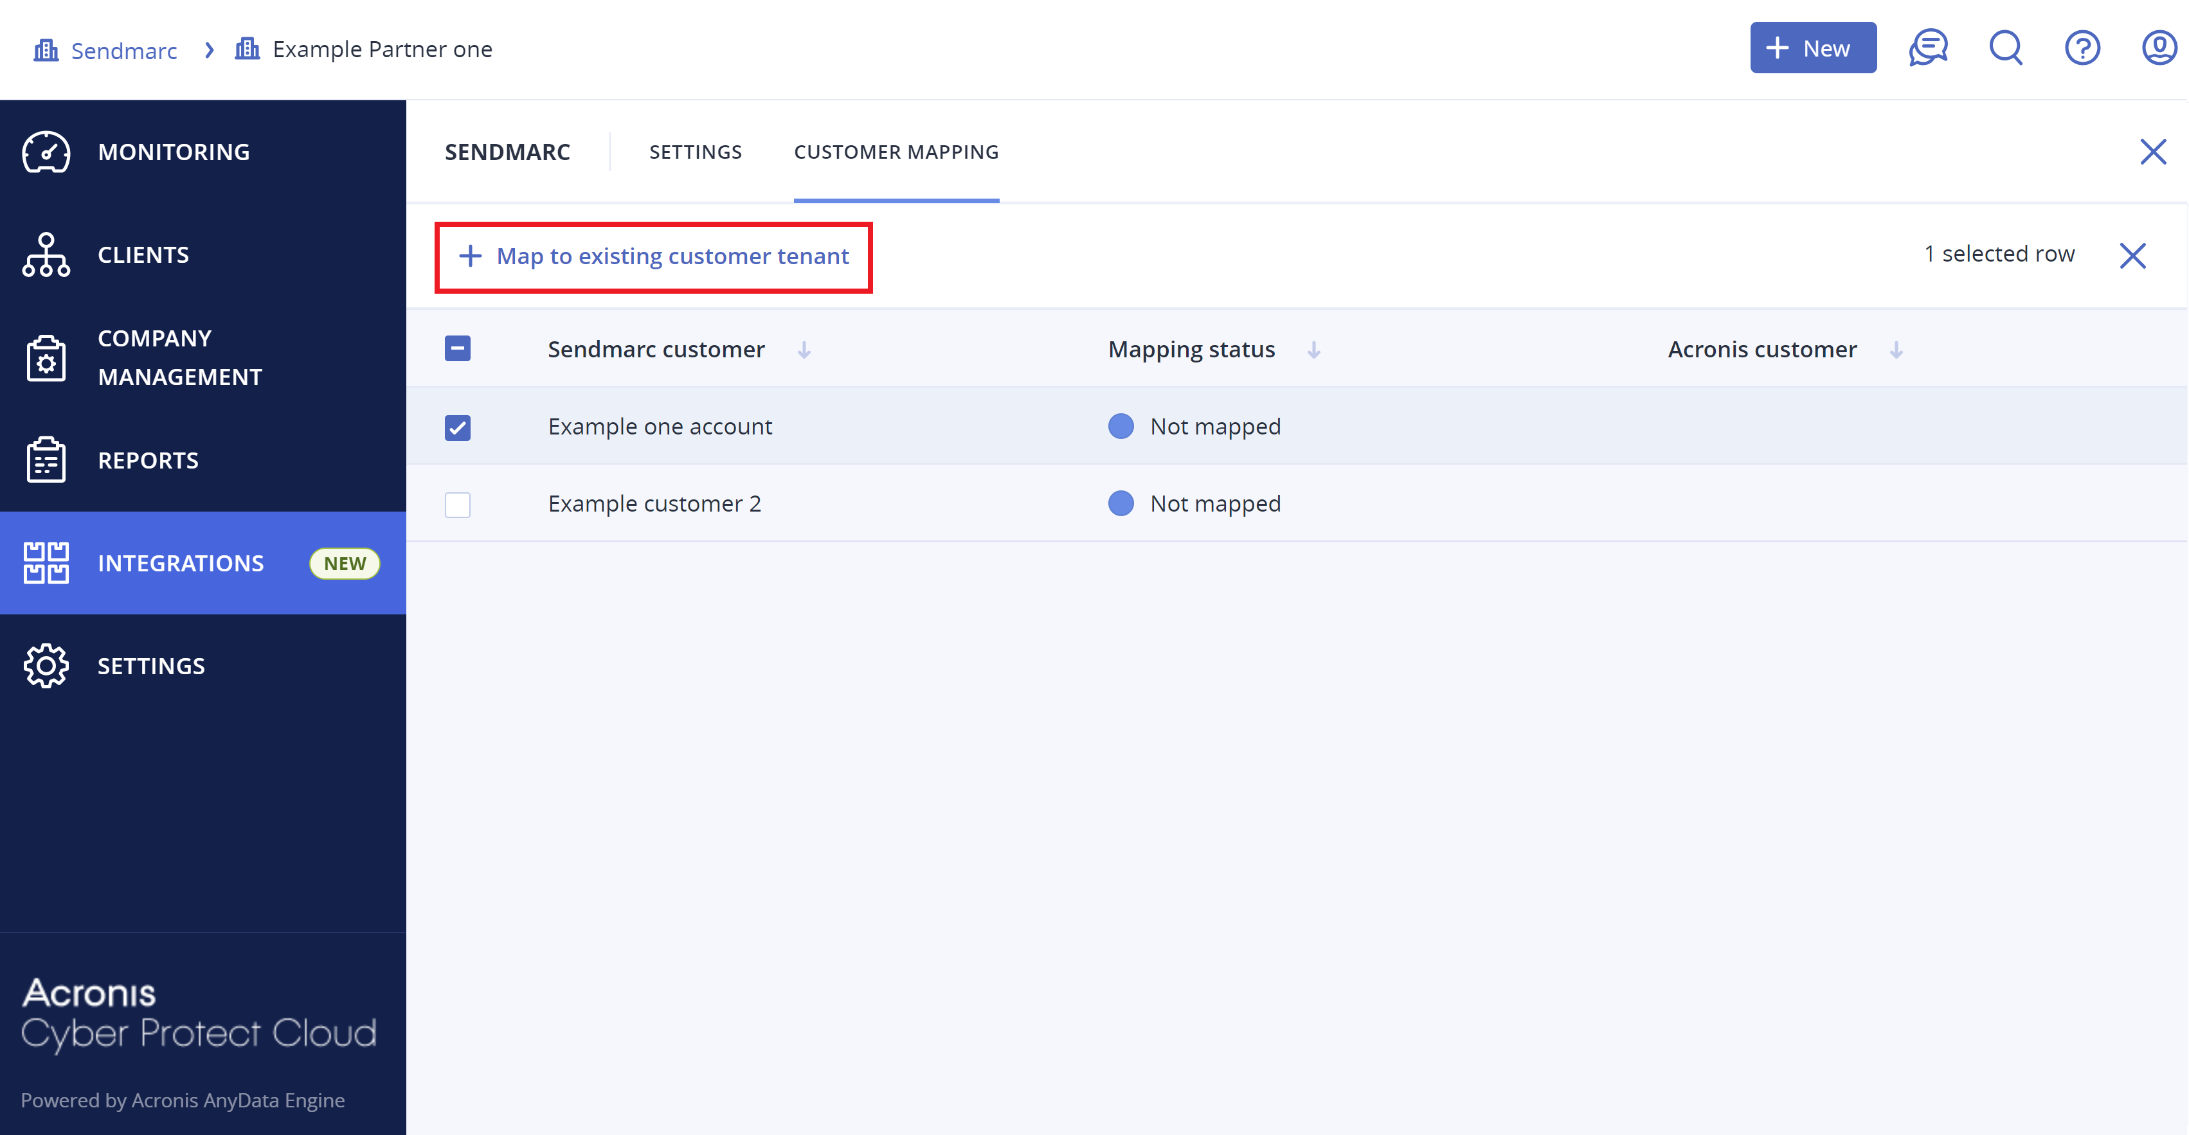Open the help question mark icon
The width and height of the screenshot is (2189, 1135).
click(x=2082, y=48)
